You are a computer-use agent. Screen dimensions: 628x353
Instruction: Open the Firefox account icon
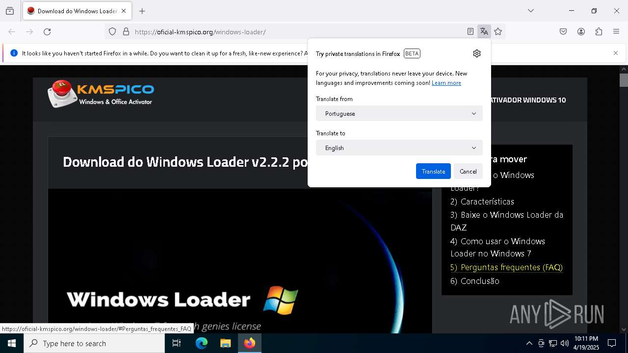(x=581, y=32)
